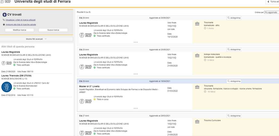Click Laurea Magistrale title of 26-year-old's card
The height and width of the screenshot is (136, 279).
tap(88, 23)
